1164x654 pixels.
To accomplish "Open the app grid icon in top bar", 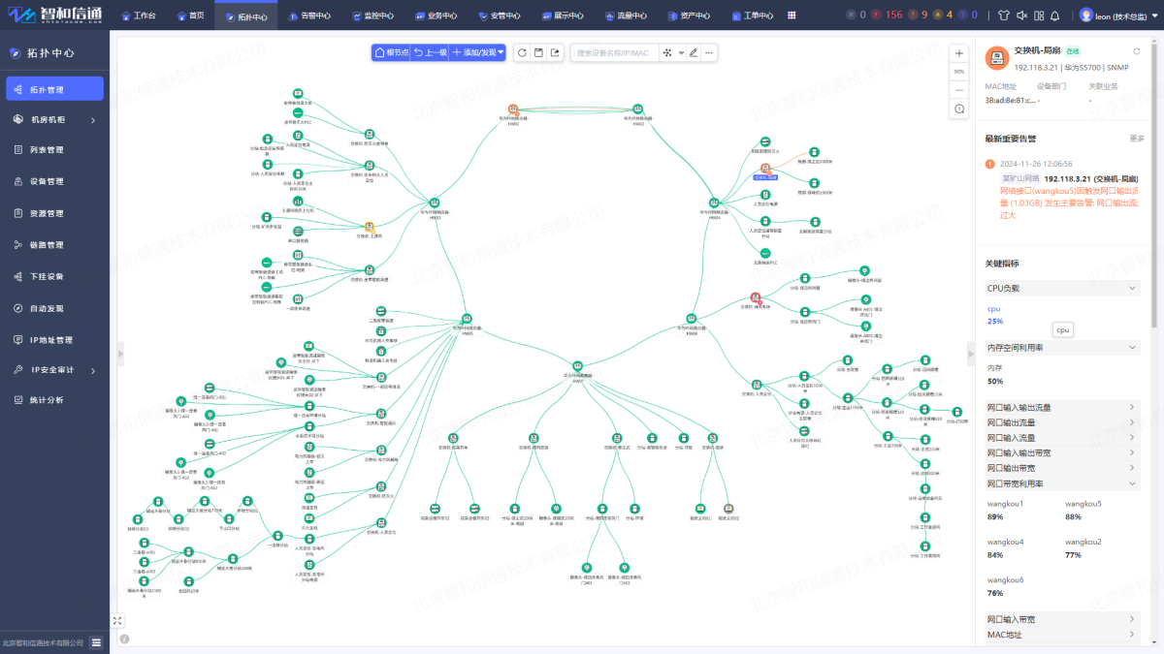I will tap(792, 16).
